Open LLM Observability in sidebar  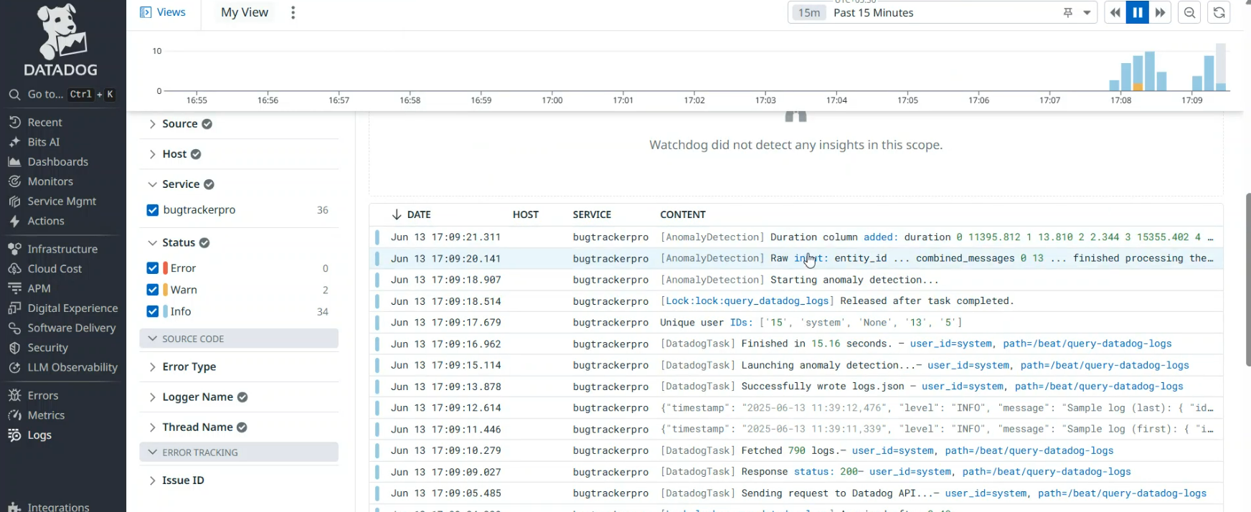[72, 367]
